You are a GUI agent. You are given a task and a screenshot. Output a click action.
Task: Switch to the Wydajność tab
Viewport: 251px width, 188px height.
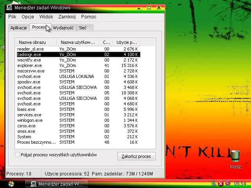63,28
